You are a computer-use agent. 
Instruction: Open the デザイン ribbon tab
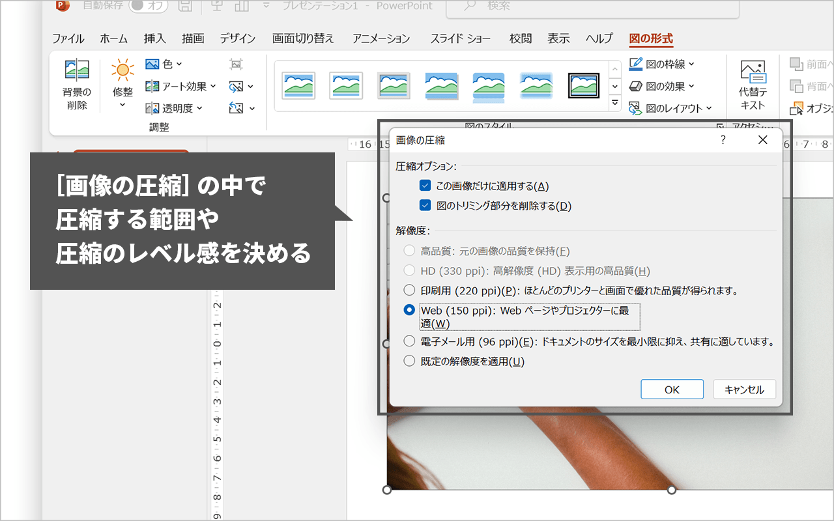pyautogui.click(x=237, y=38)
